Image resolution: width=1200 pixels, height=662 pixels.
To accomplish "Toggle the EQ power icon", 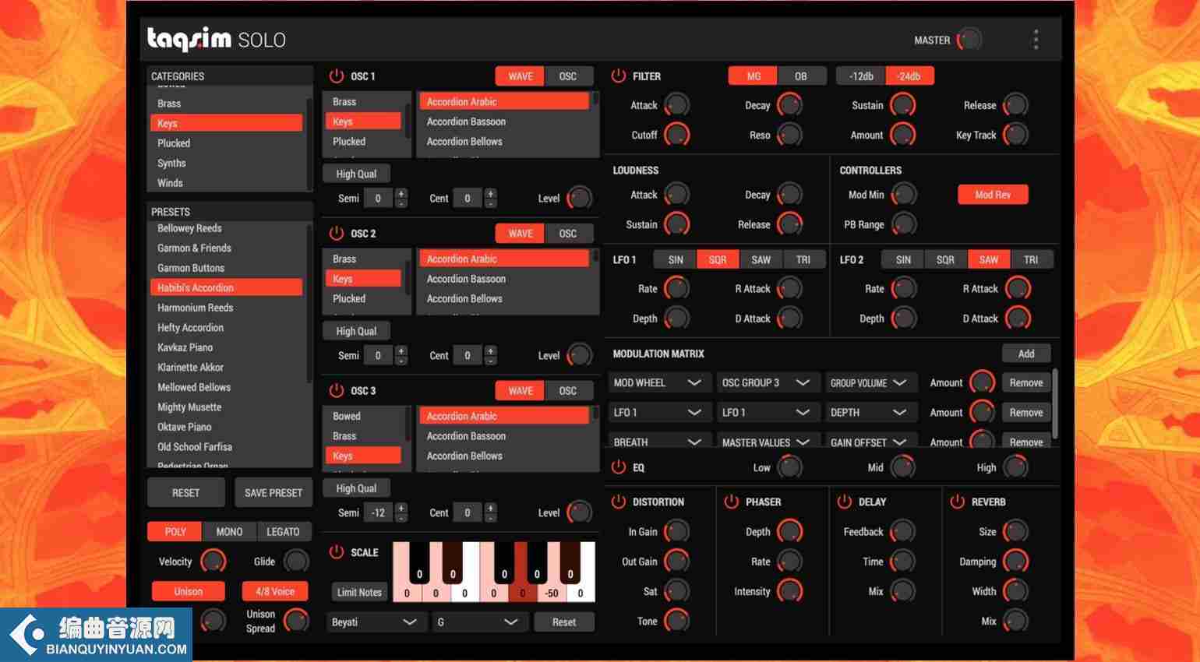I will click(618, 467).
